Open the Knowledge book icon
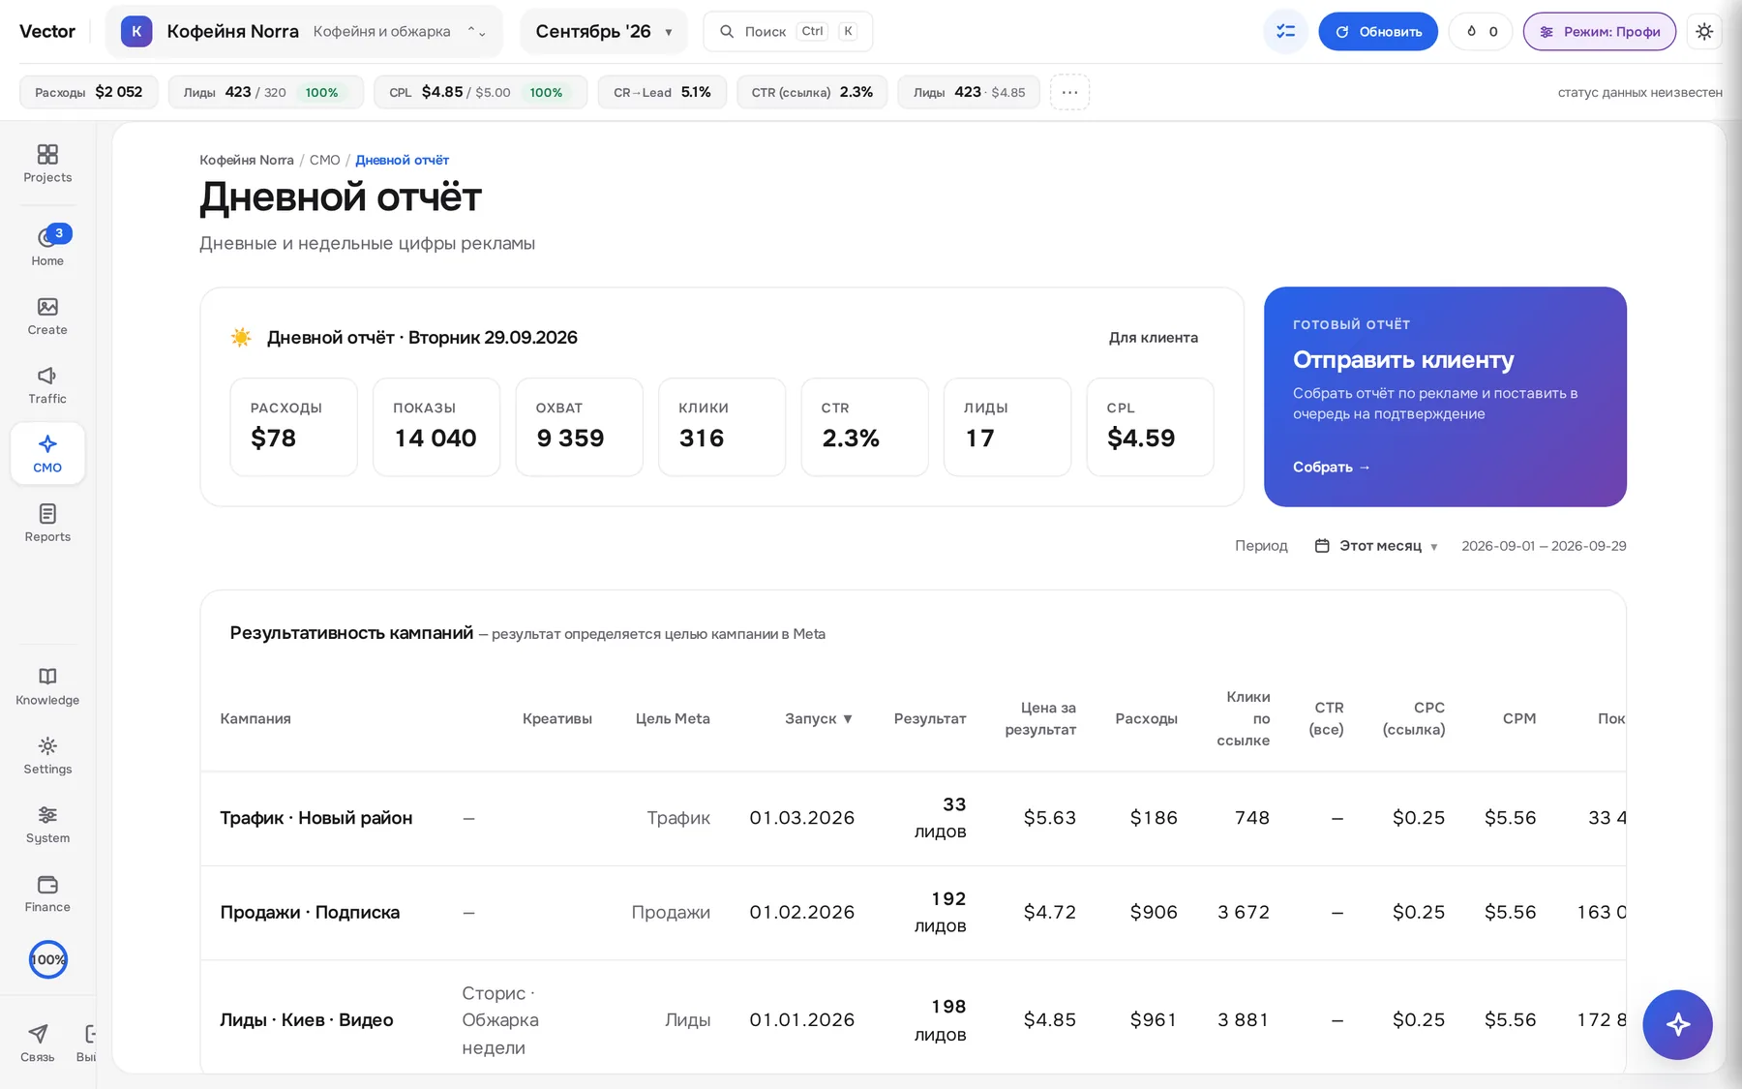1742x1089 pixels. [x=47, y=686]
